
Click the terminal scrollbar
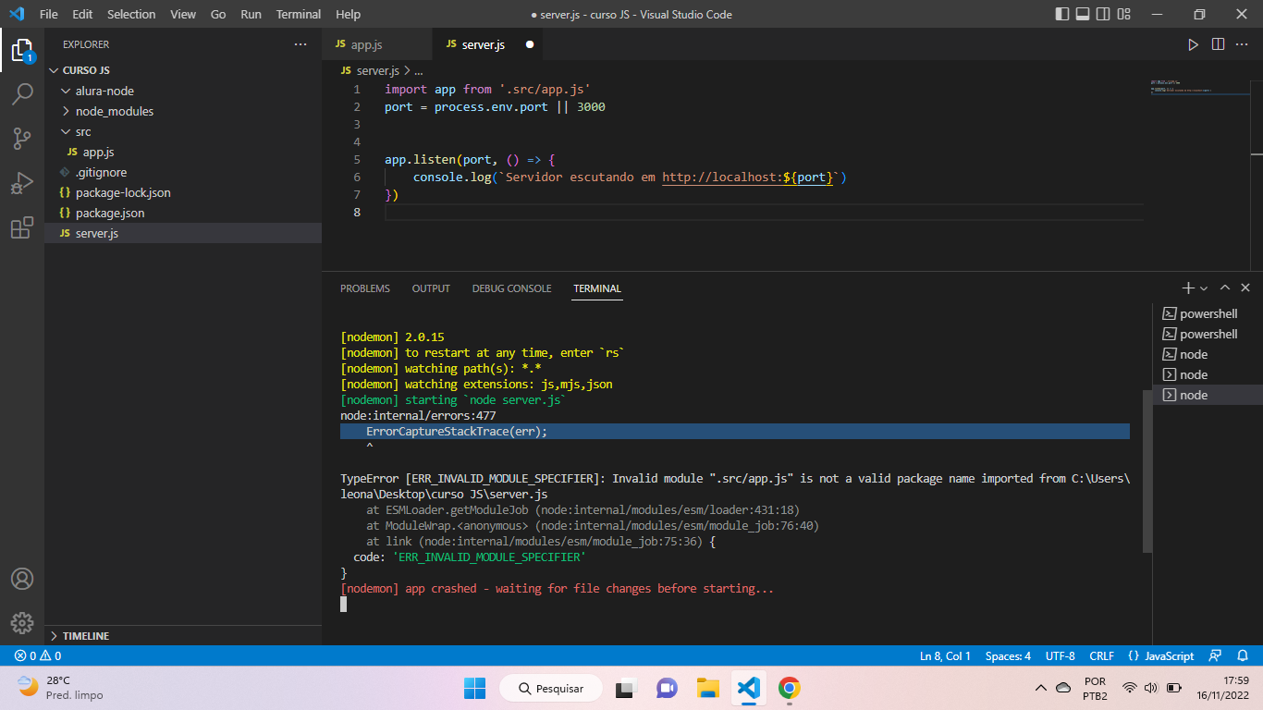coord(1147,471)
